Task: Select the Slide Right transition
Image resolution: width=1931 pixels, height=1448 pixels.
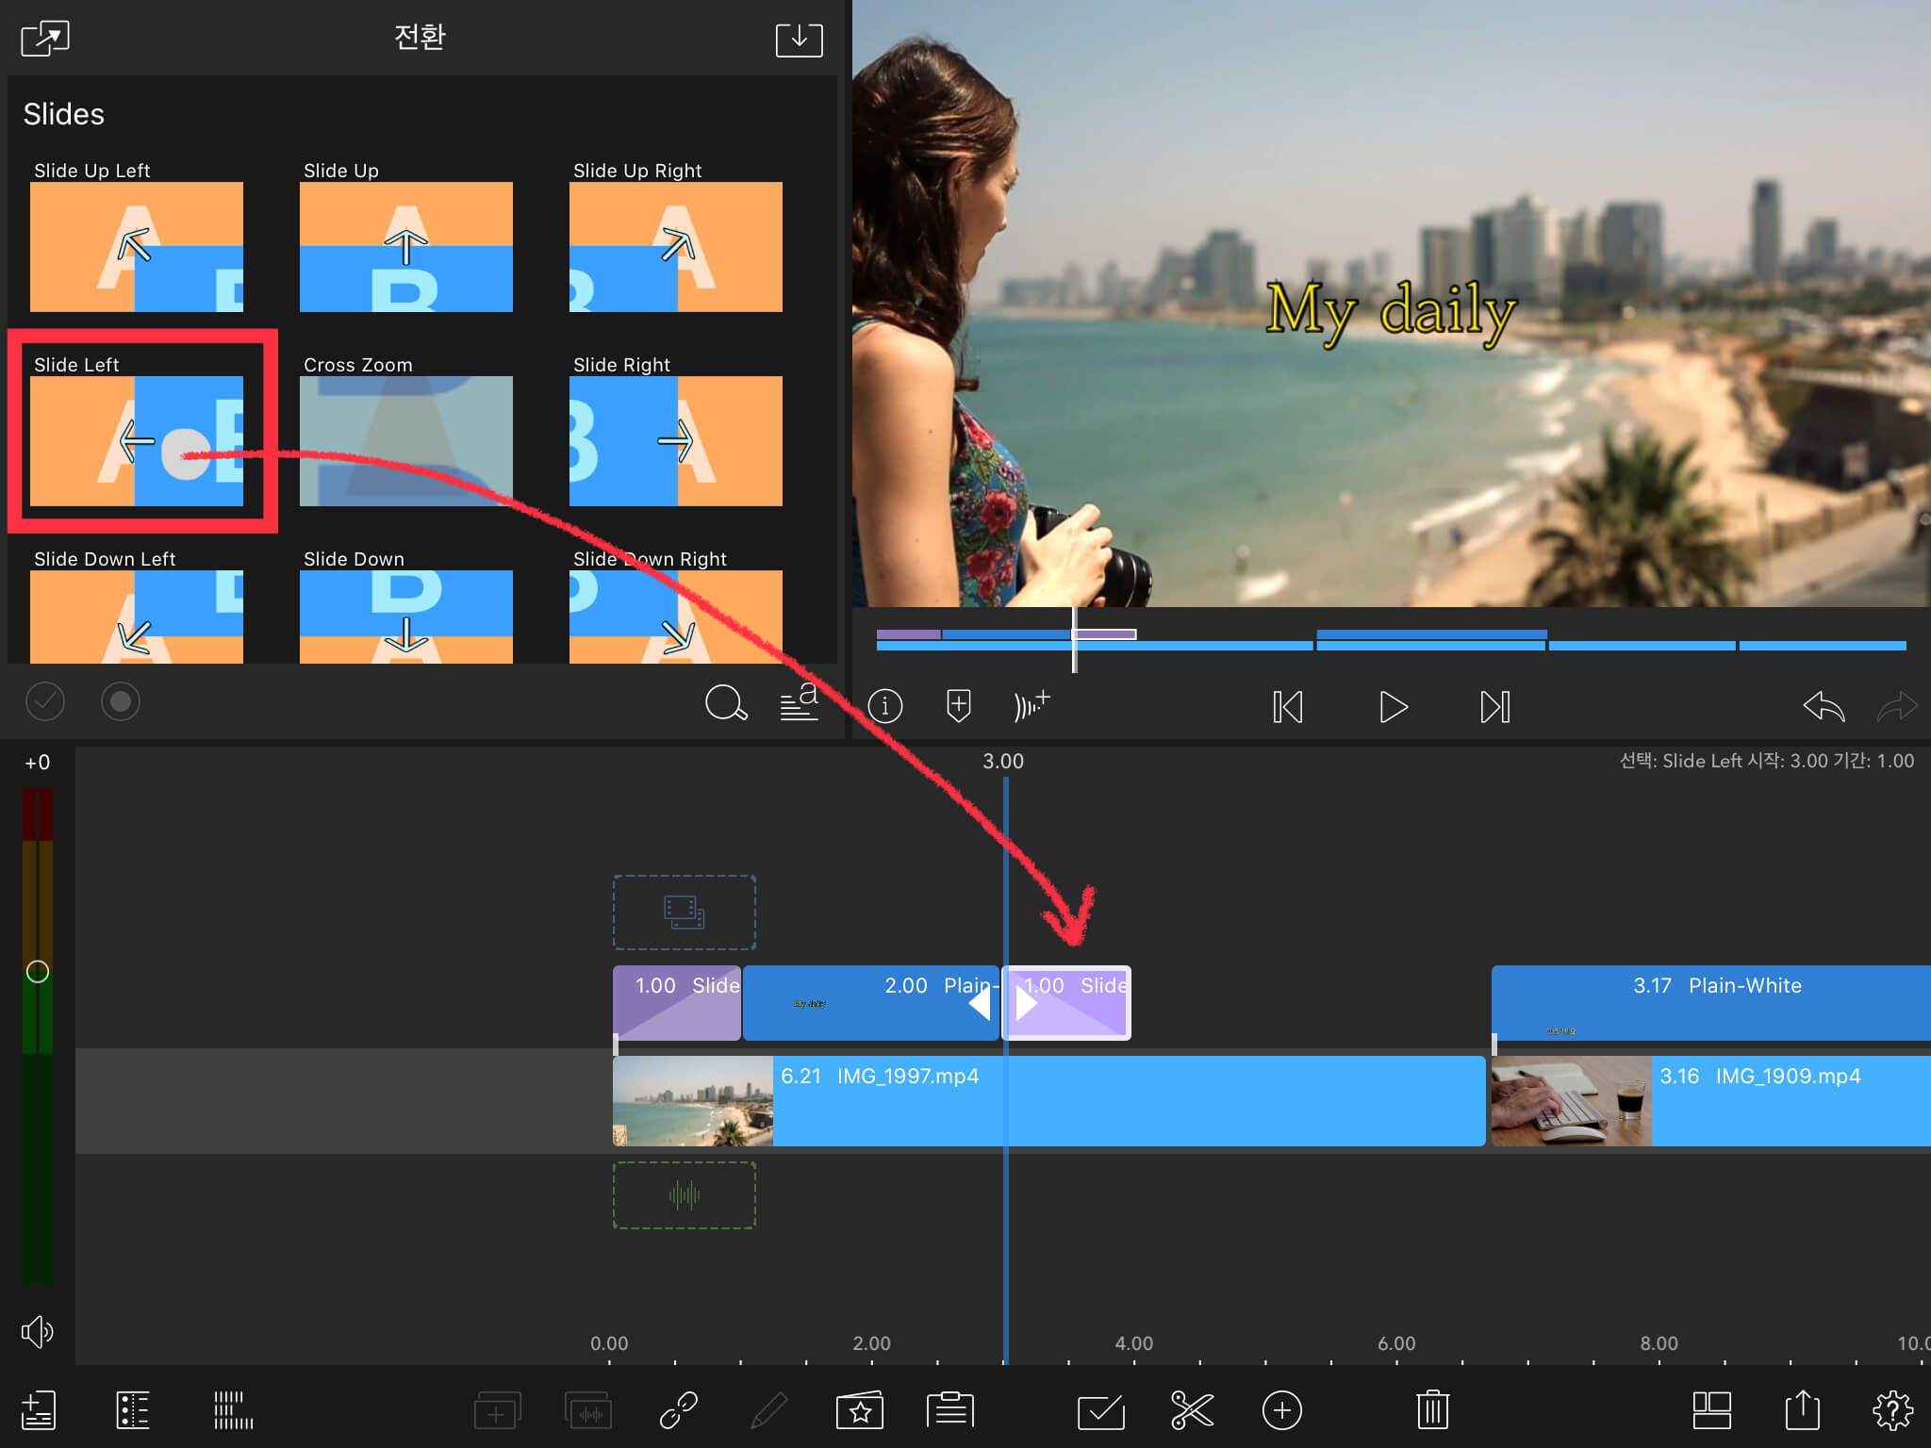Action: [675, 440]
